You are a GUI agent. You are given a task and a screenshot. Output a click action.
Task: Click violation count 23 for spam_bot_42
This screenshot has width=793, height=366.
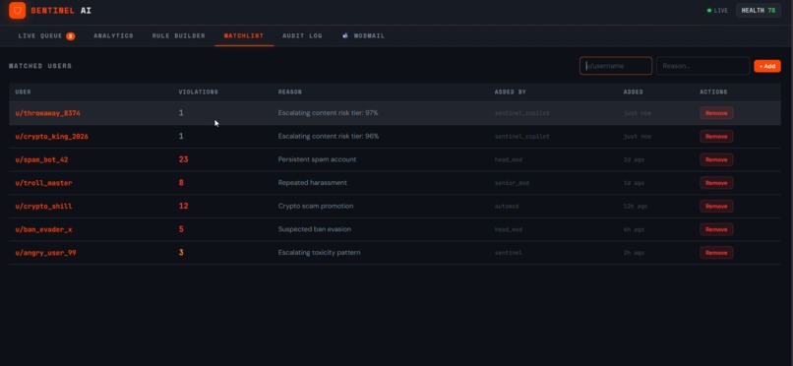click(183, 159)
